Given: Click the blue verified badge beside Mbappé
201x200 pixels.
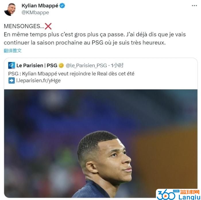Looking at the screenshot, I should 62,6.
